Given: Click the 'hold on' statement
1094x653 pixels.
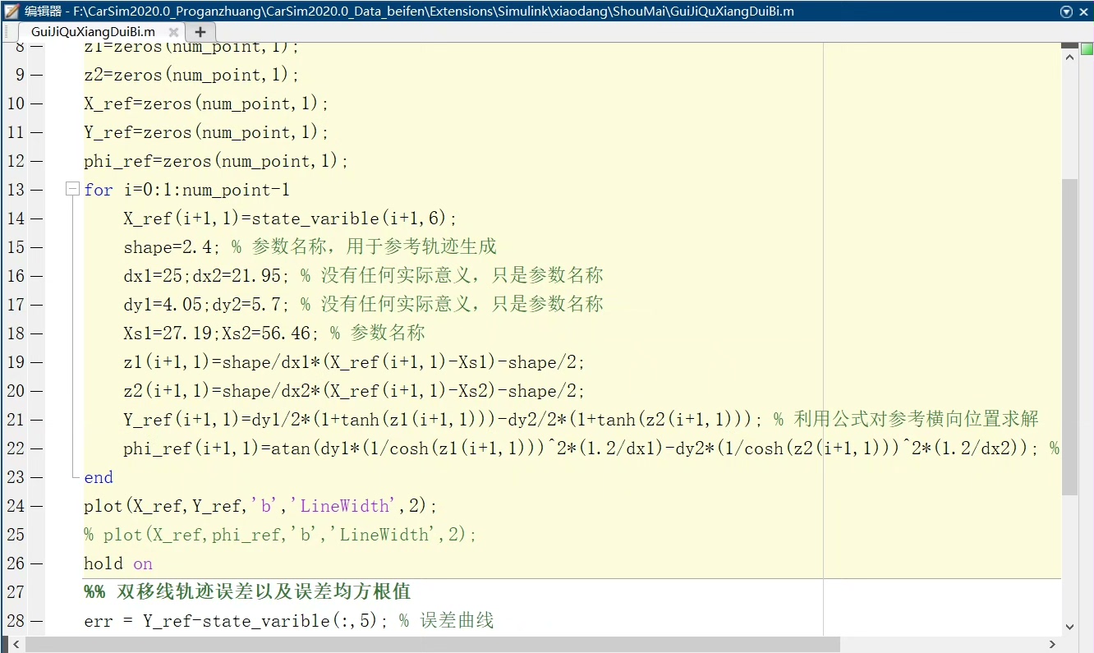Looking at the screenshot, I should click(118, 563).
